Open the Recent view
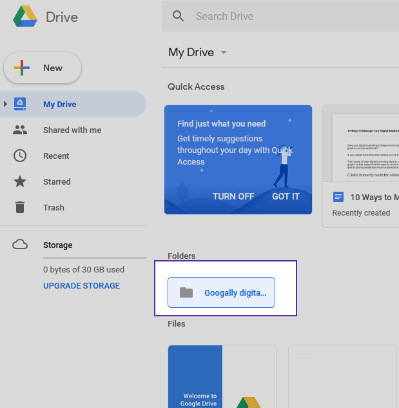 click(x=56, y=156)
